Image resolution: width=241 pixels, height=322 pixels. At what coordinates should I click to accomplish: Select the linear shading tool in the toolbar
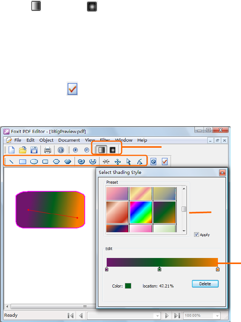pos(102,150)
